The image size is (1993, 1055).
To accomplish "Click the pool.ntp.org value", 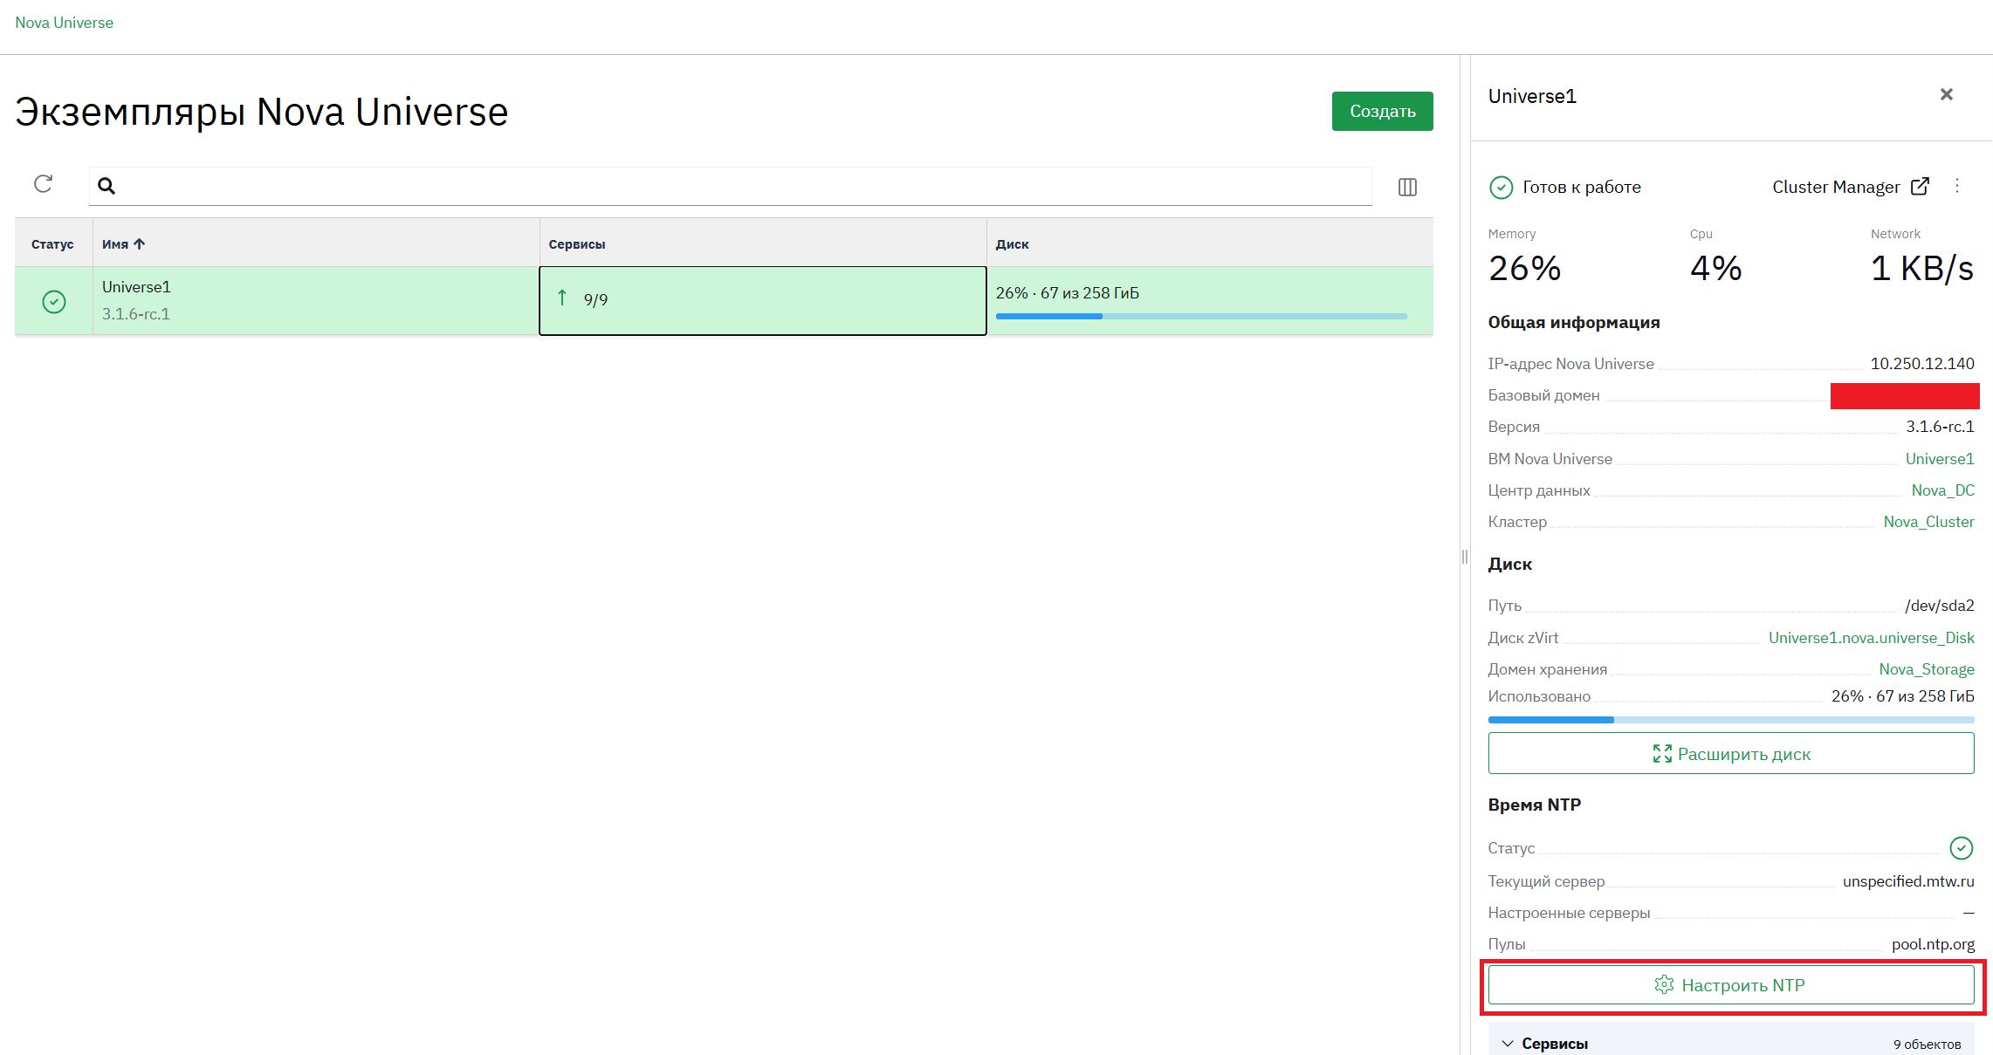I will (x=1933, y=944).
